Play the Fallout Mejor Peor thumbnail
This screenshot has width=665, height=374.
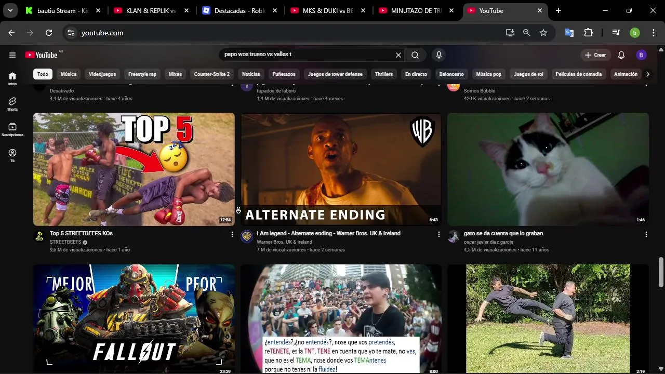(134, 319)
